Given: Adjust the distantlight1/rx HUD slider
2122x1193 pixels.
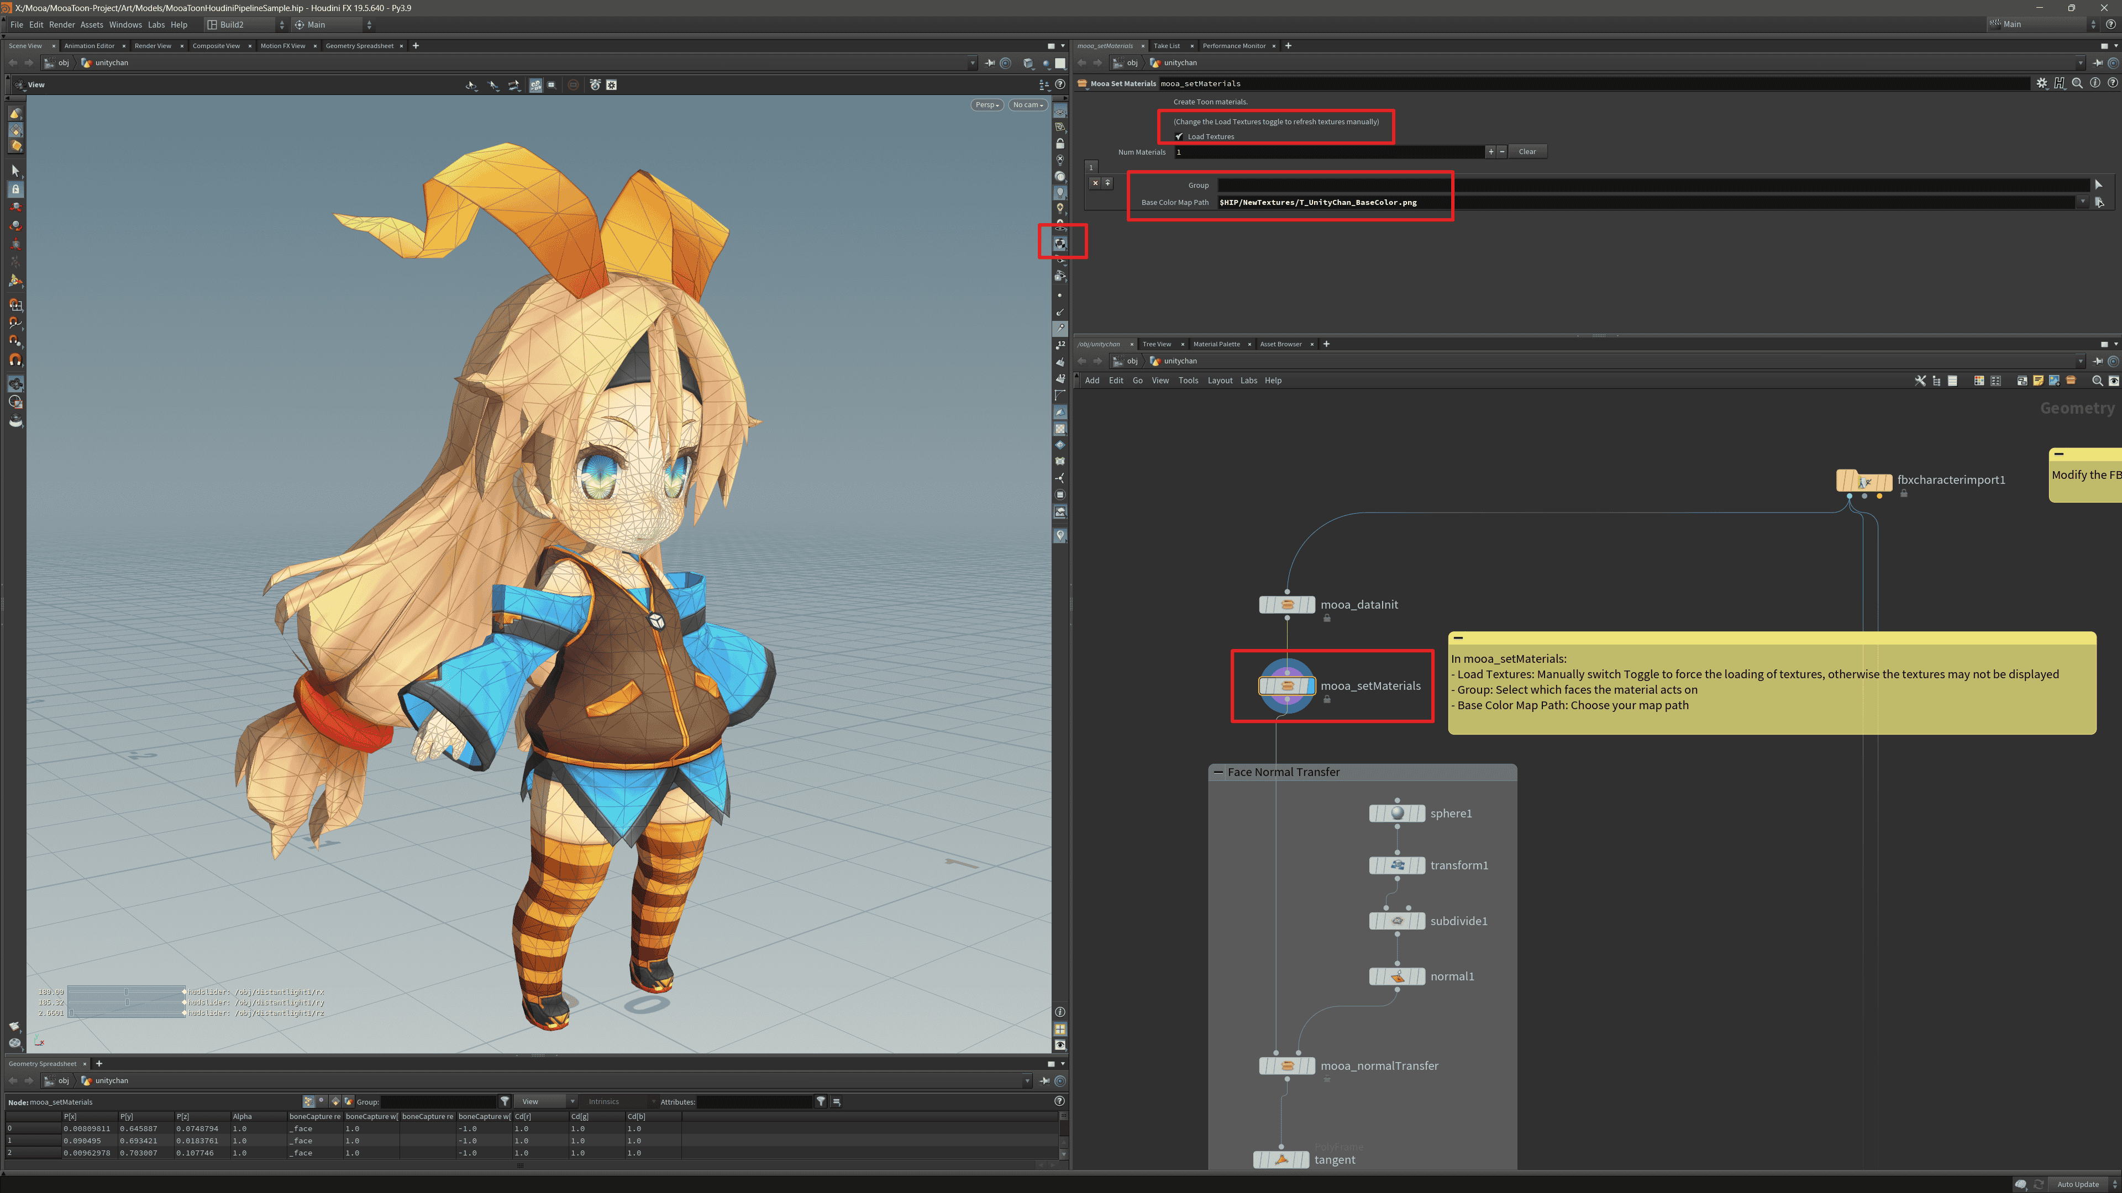Looking at the screenshot, I should coord(126,992).
